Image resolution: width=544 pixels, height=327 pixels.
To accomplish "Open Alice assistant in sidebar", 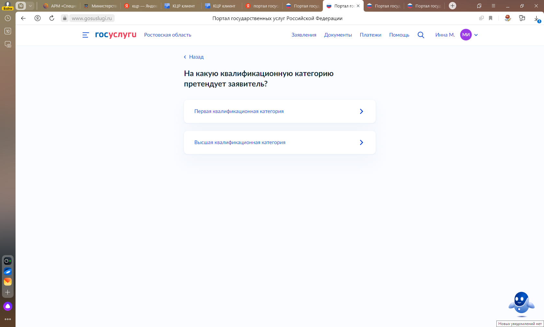I will tap(8, 306).
